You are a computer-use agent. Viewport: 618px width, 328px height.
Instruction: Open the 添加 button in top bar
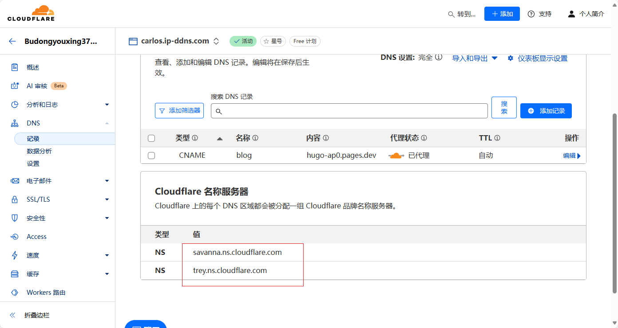(502, 14)
